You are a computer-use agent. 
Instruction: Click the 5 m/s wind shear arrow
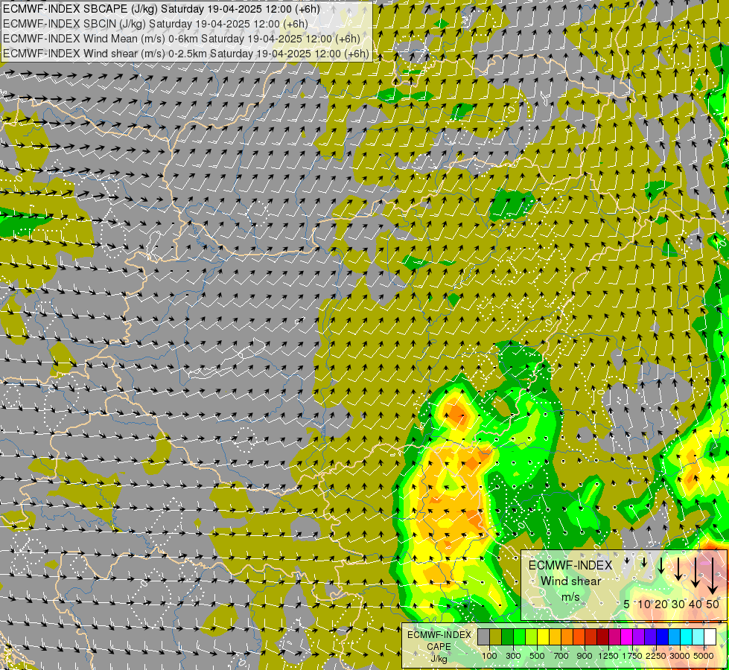click(x=627, y=561)
